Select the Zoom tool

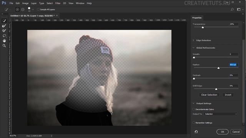(4, 46)
